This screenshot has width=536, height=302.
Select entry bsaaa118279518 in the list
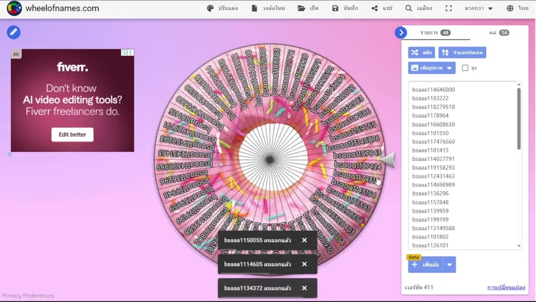[x=434, y=107]
